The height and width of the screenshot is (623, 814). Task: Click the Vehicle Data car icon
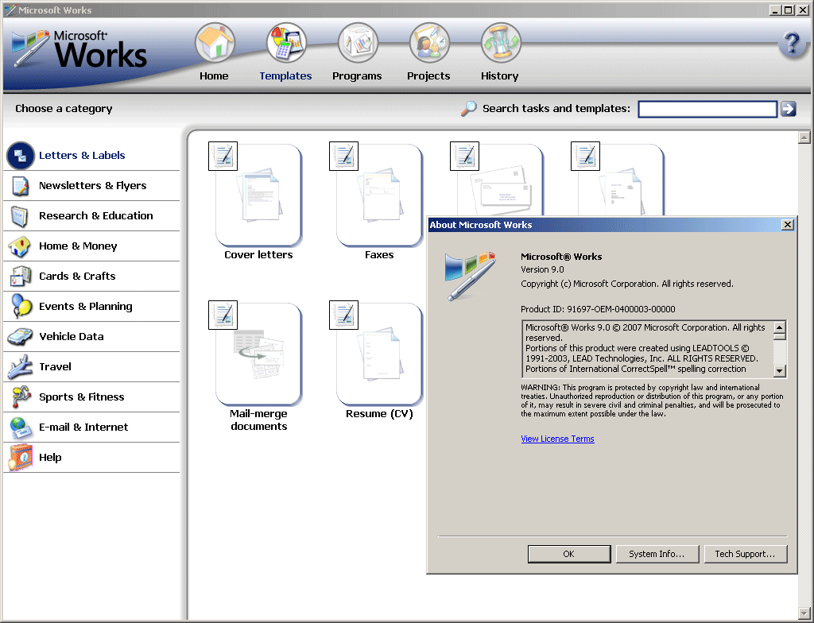(20, 336)
